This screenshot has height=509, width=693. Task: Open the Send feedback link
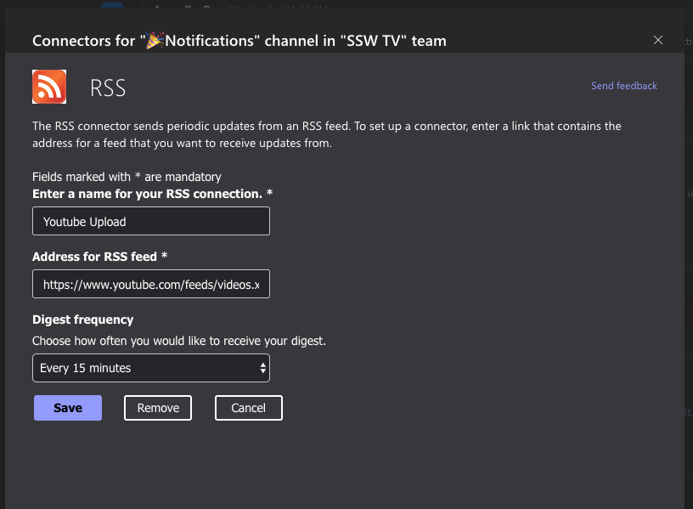coord(624,86)
